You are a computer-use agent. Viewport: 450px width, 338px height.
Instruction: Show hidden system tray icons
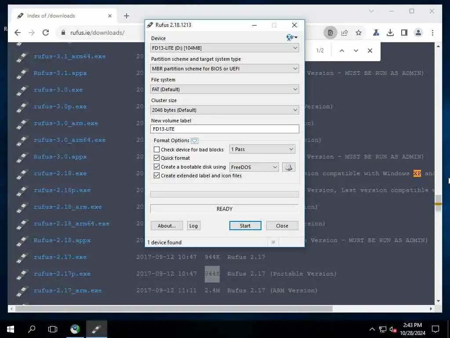372,329
